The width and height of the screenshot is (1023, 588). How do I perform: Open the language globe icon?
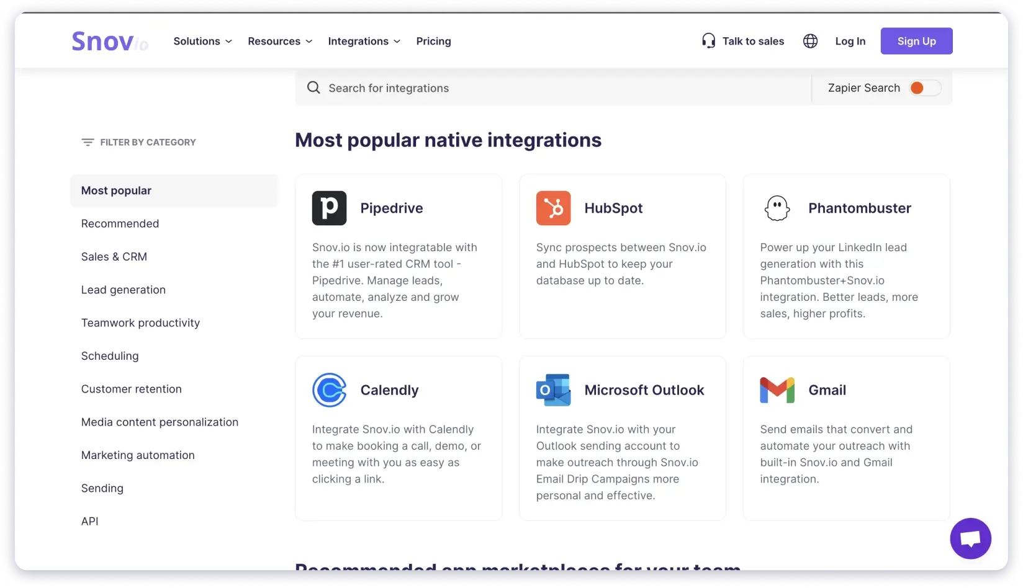pos(810,41)
